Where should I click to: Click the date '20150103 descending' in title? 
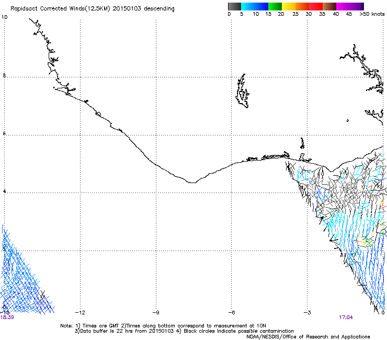pos(143,8)
